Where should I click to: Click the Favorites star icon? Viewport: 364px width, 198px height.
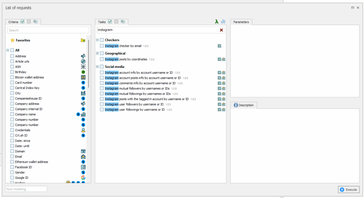point(12,40)
